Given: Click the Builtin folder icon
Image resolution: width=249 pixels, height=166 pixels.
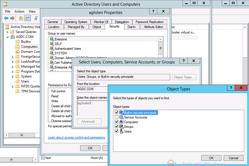Looking at the screenshot, I should [x=17, y=42].
